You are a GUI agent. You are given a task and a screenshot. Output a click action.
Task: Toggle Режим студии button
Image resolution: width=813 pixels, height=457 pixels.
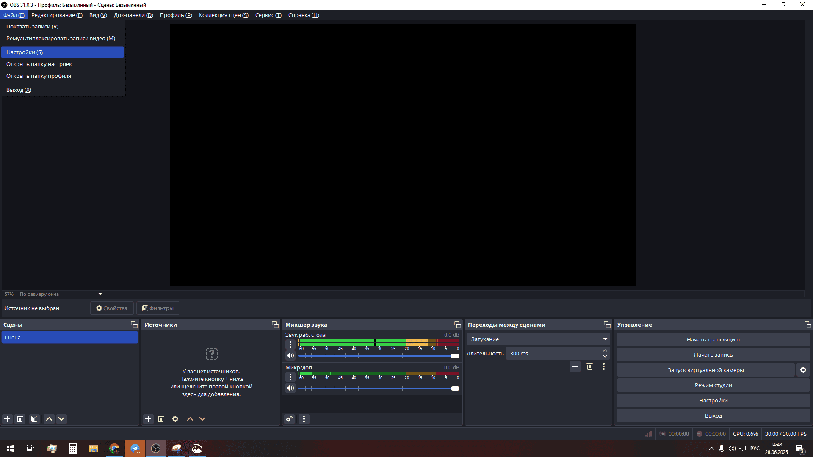coord(713,385)
